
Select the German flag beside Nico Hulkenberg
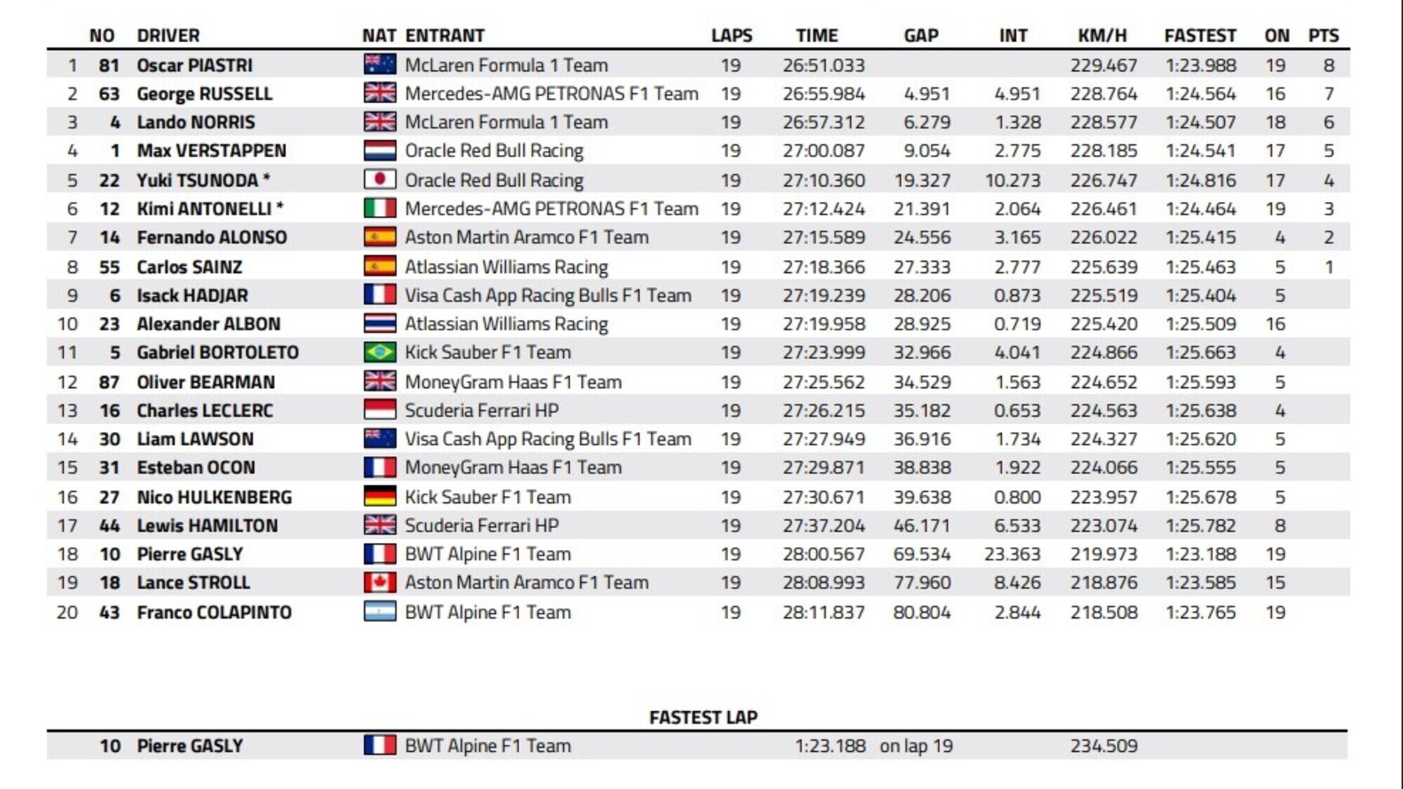coord(380,497)
